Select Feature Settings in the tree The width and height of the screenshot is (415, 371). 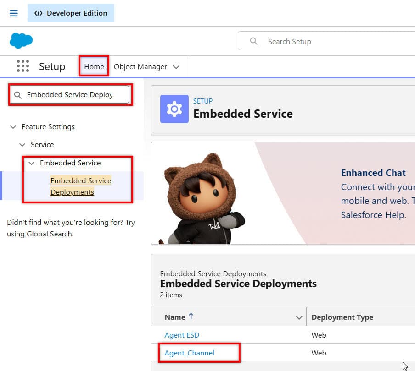pos(48,127)
